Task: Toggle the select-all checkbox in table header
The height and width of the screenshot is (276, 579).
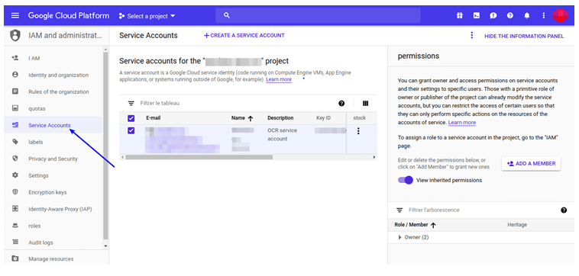Action: (131, 118)
